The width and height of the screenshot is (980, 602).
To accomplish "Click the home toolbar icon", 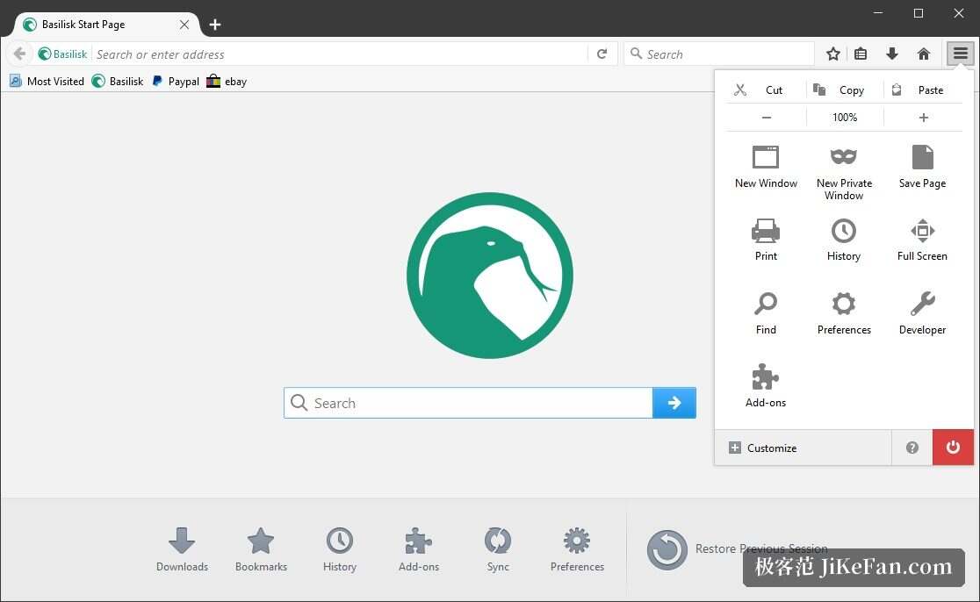I will click(924, 54).
